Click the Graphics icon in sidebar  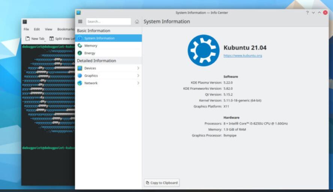[x=80, y=75]
